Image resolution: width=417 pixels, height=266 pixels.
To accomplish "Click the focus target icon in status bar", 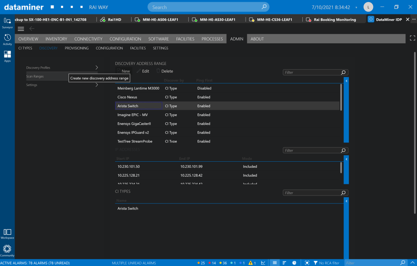I will [x=307, y=263].
